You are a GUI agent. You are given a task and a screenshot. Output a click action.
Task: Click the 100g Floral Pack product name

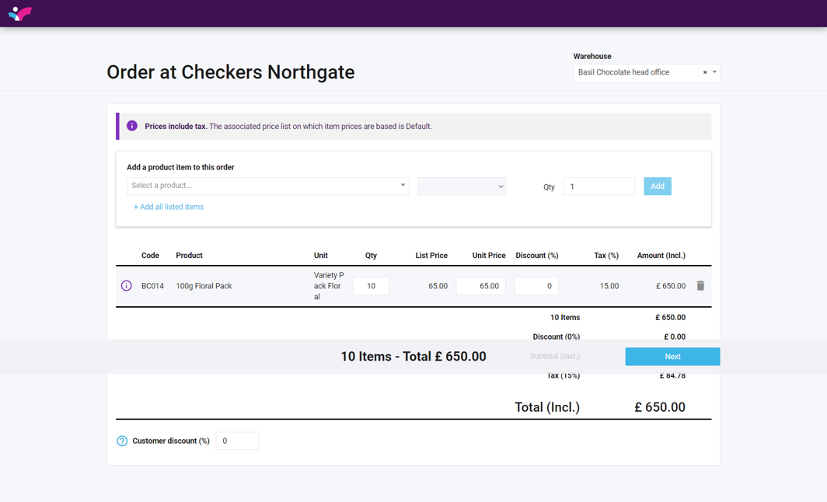click(204, 286)
